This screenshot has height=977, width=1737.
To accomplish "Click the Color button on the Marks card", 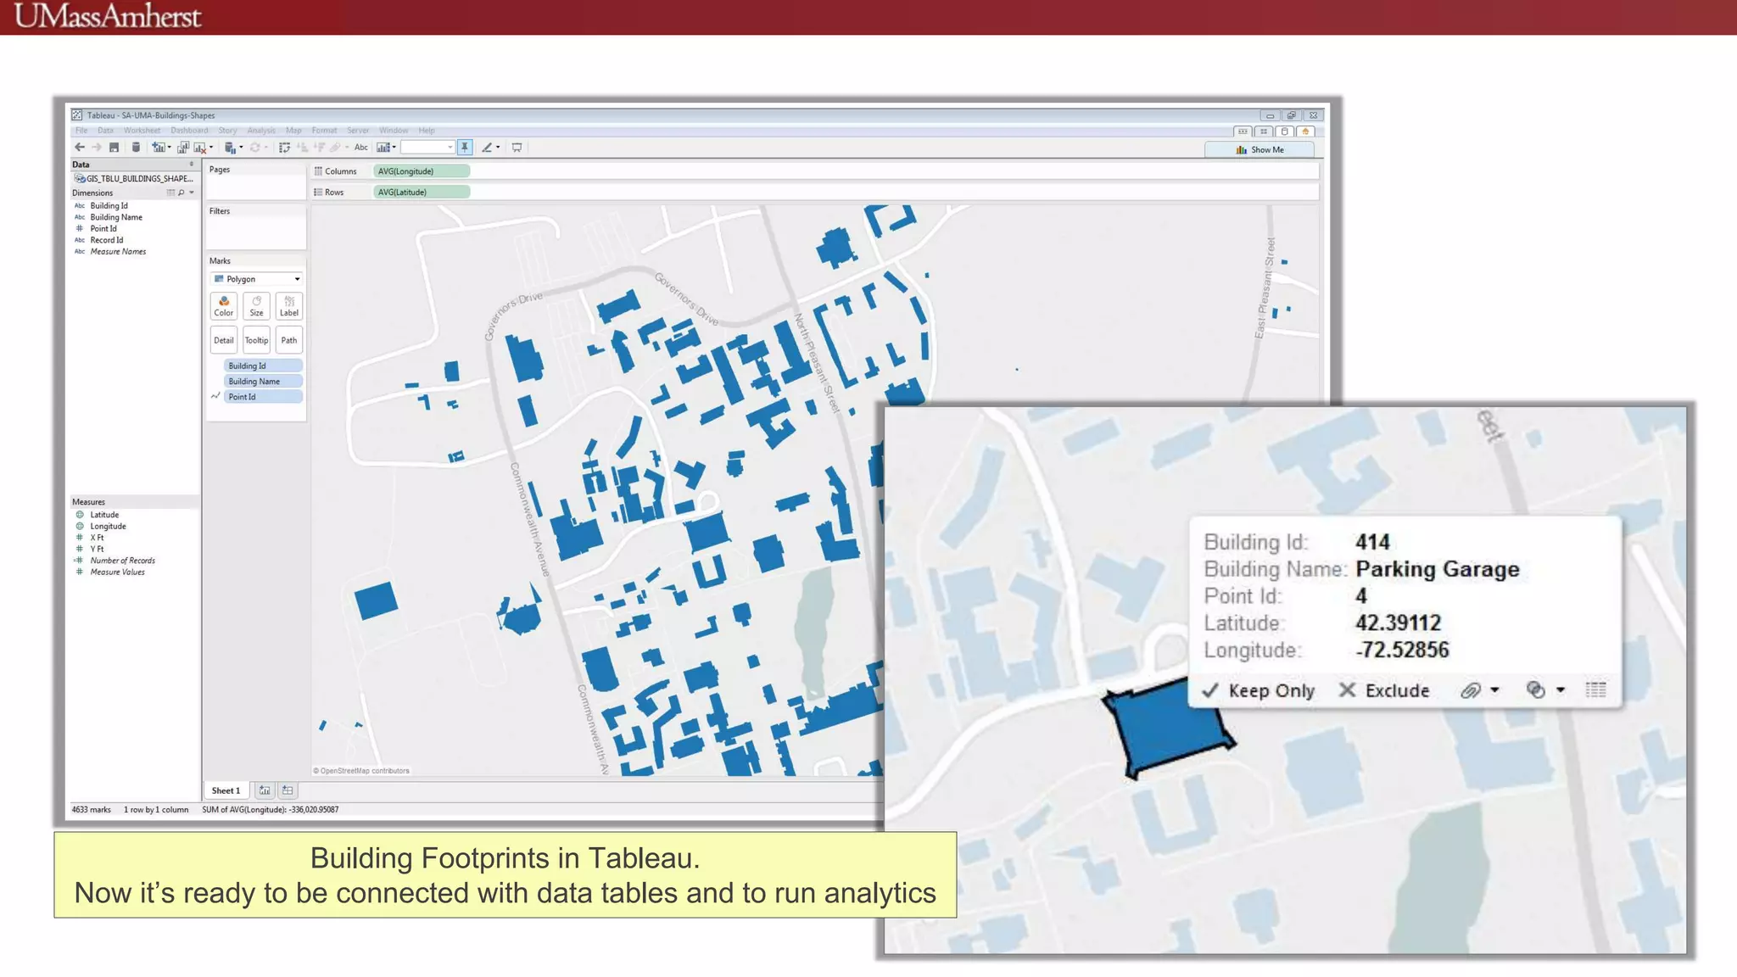I will 224,306.
